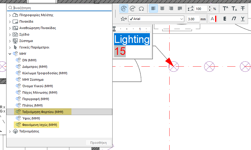Open the pen color picker
This screenshot has height=150, width=251.
[213, 19]
